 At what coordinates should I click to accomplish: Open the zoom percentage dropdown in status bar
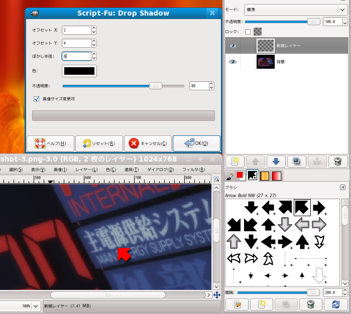[36, 305]
